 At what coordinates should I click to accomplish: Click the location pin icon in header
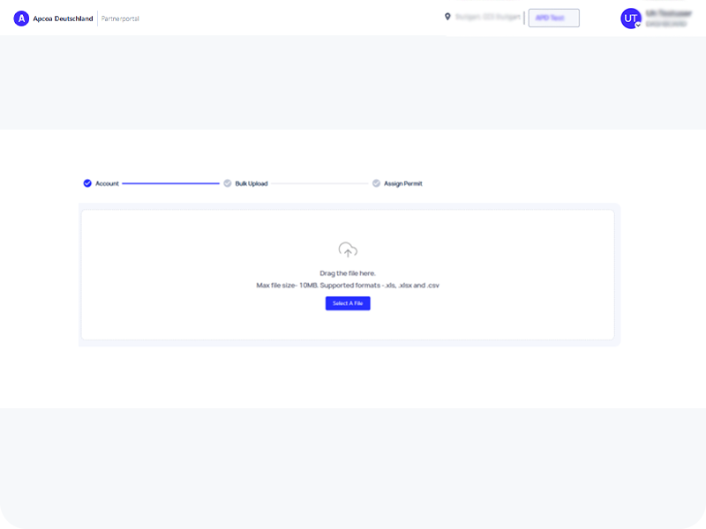click(x=447, y=17)
